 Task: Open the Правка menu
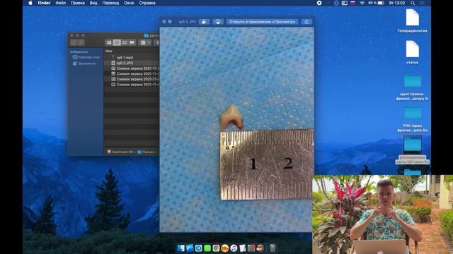pyautogui.click(x=78, y=3)
